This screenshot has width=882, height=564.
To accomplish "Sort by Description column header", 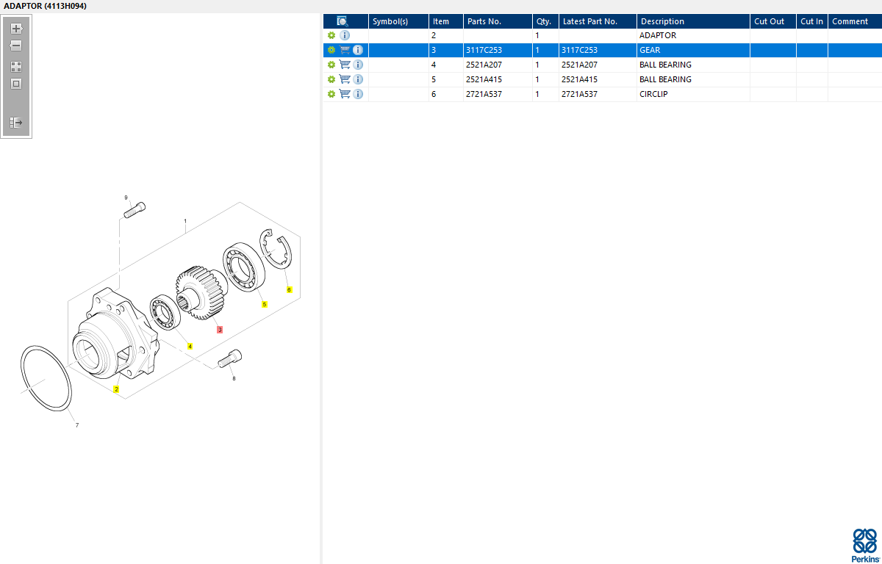I will (x=693, y=21).
